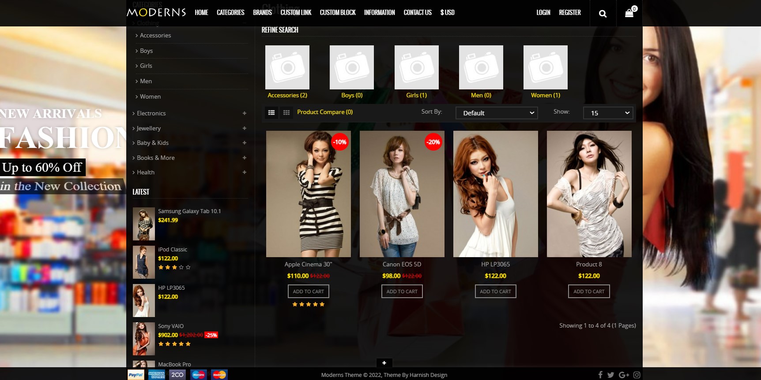
Task: Switch to list view layout
Action: point(271,113)
